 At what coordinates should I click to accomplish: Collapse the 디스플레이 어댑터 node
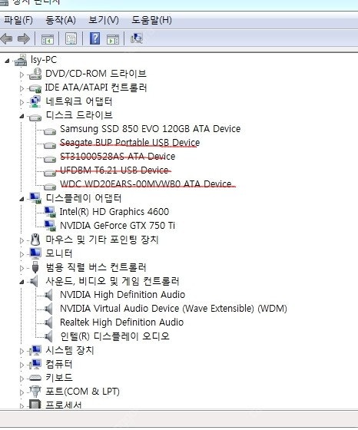coord(22,200)
